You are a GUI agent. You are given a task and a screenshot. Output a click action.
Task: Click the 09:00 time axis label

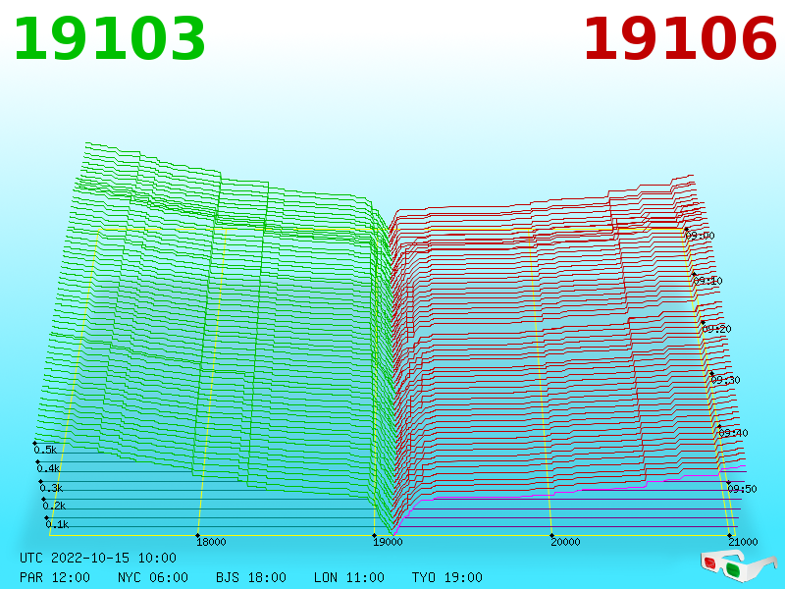pos(701,236)
